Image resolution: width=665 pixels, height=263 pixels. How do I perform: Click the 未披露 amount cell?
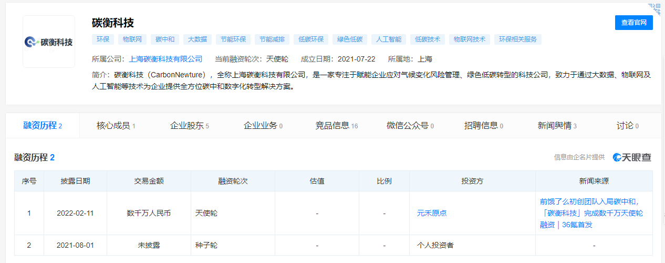click(x=149, y=245)
